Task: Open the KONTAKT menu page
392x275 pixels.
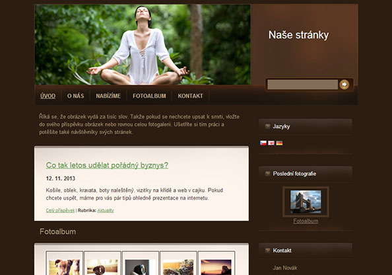Action: (x=190, y=96)
